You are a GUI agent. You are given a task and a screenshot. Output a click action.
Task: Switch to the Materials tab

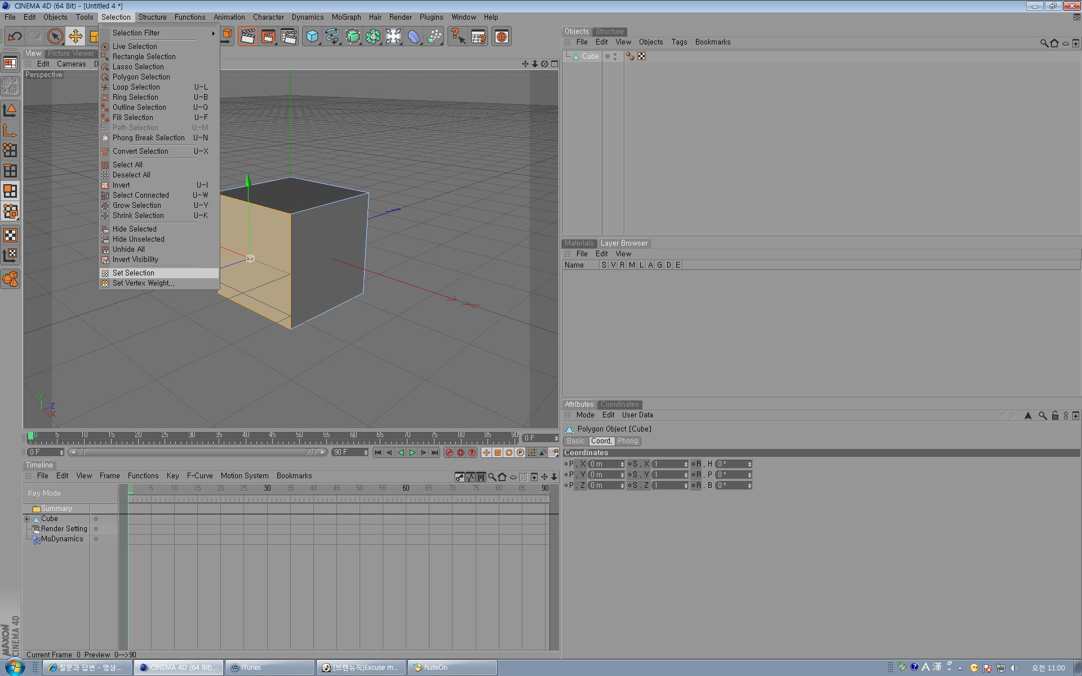579,242
